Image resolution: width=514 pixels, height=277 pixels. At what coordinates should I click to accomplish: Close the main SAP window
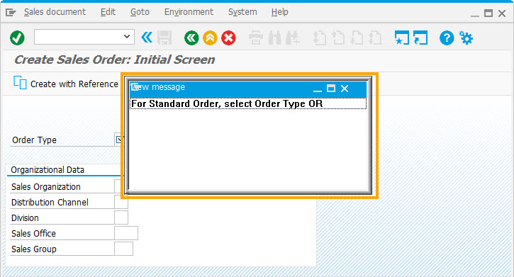pyautogui.click(x=502, y=13)
